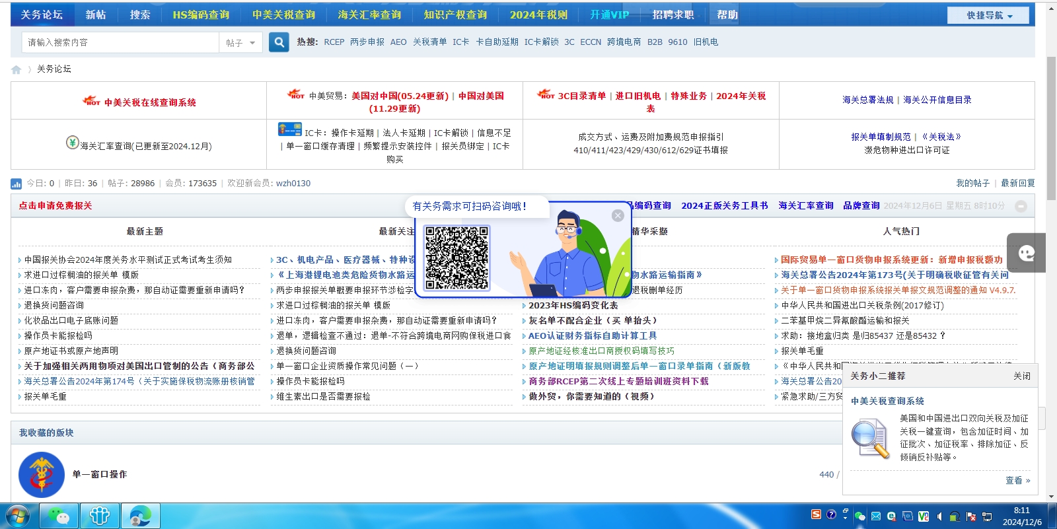This screenshot has width=1057, height=529.
Task: Click new member wzh0130 link
Action: point(293,183)
